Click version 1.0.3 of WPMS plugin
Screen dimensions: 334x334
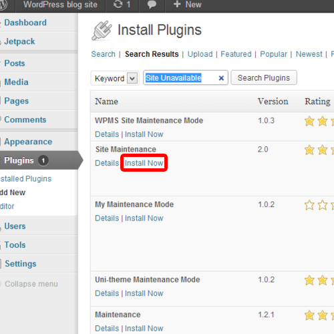pyautogui.click(x=266, y=121)
